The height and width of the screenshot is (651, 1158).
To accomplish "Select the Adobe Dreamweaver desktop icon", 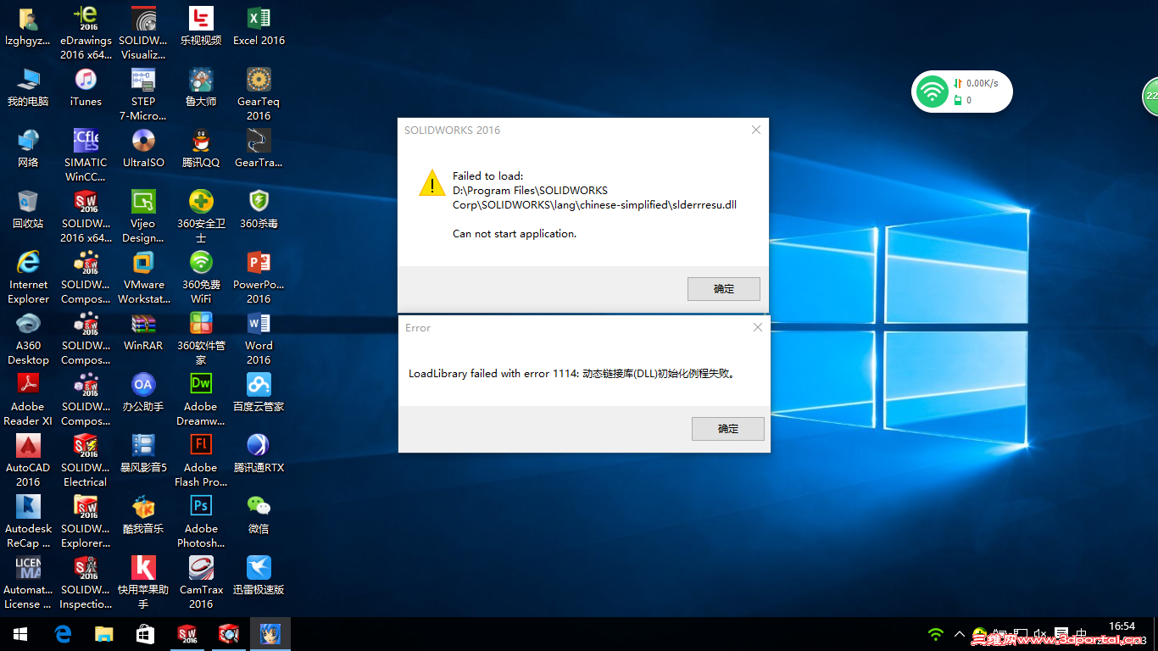I will (201, 399).
